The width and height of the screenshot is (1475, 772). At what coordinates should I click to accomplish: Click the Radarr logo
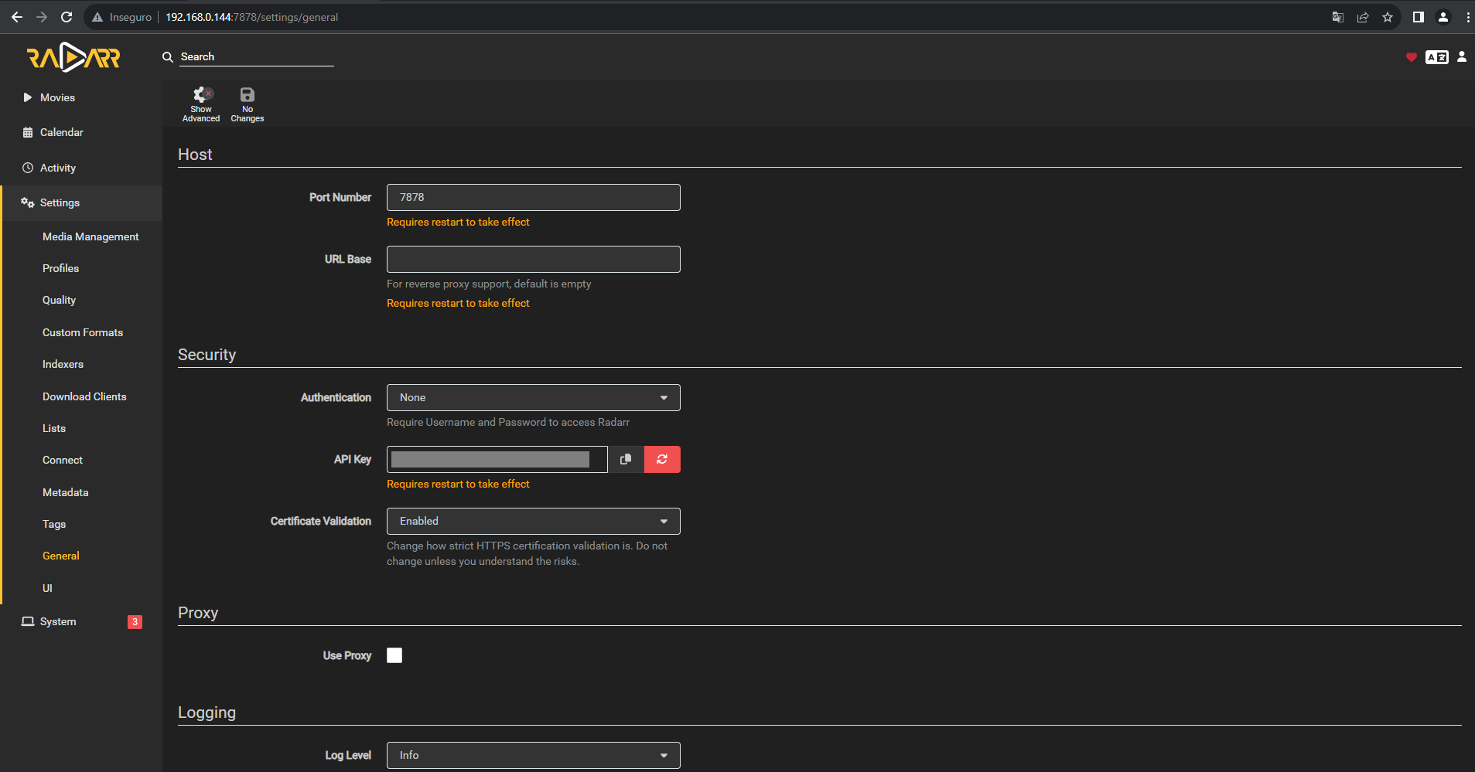pos(73,57)
